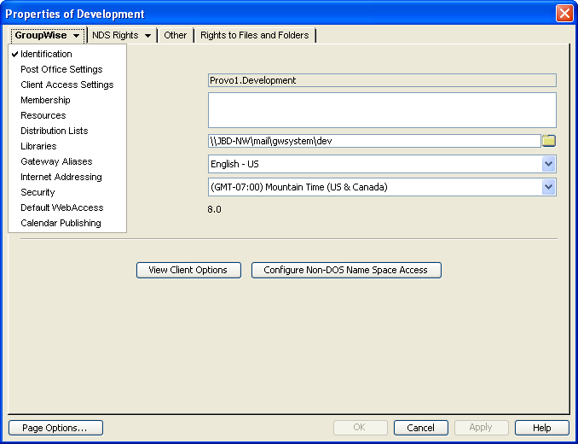The width and height of the screenshot is (578, 444).
Task: Open the NDS Rights tab dropdown arrow
Action: click(x=148, y=36)
